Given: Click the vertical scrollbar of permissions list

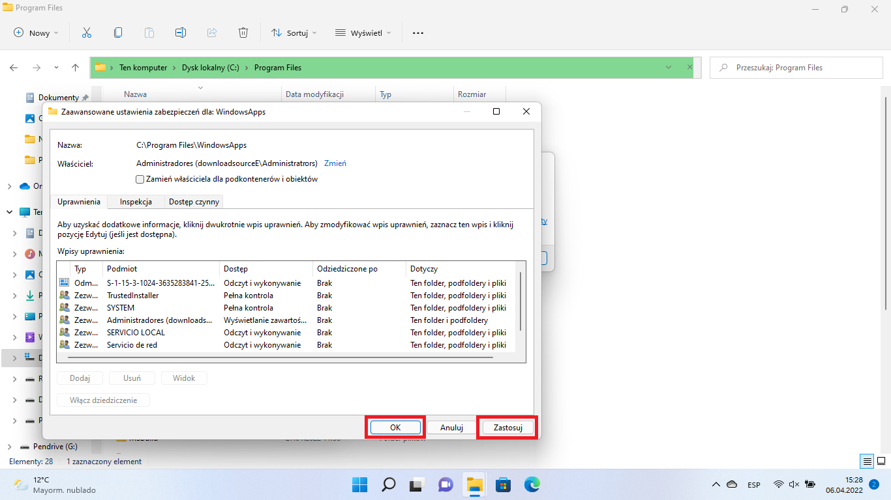Looking at the screenshot, I should [x=521, y=302].
